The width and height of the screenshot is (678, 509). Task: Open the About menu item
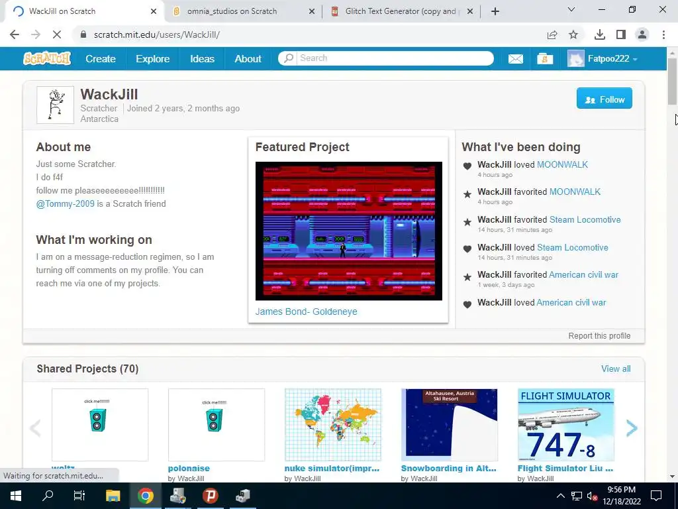point(248,59)
